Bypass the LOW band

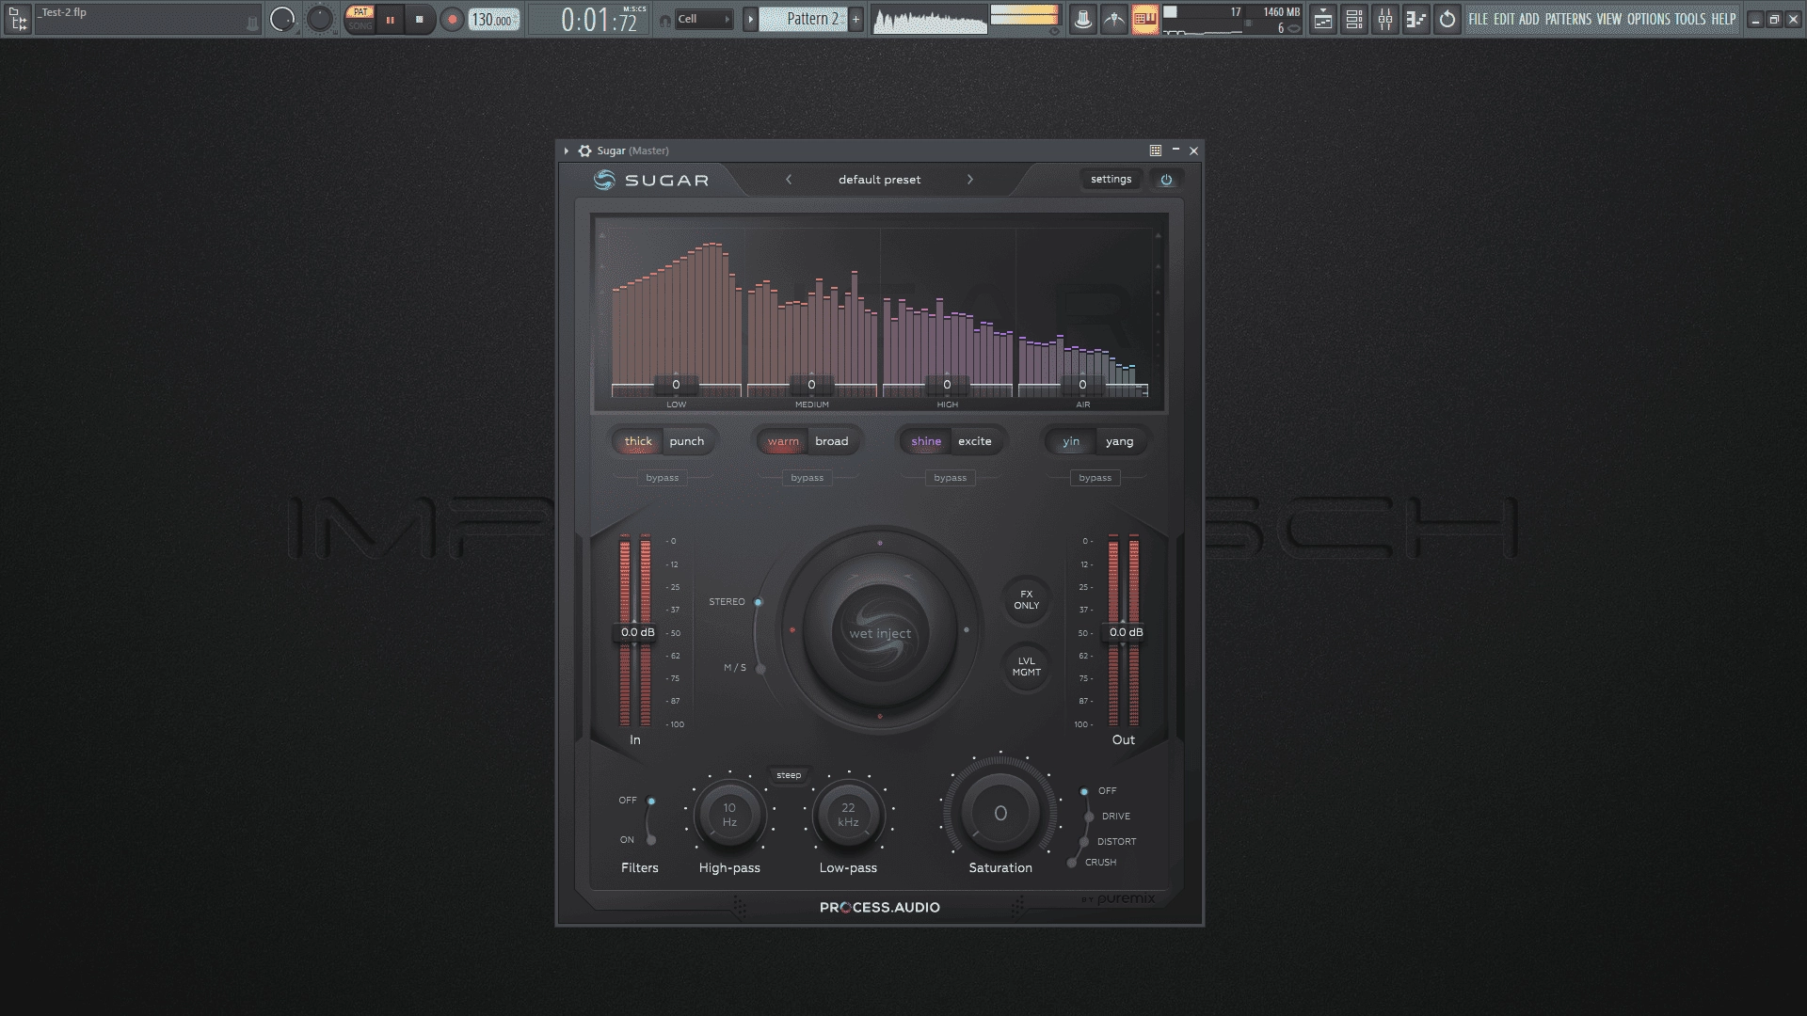663,478
